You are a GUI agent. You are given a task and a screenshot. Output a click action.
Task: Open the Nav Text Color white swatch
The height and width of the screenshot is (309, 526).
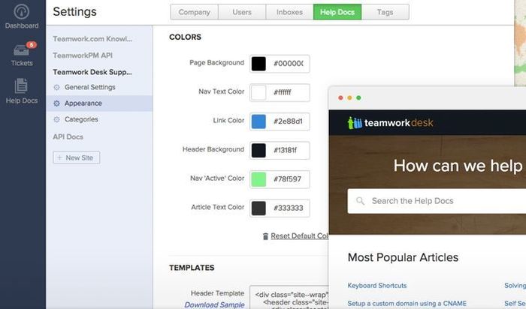(258, 93)
